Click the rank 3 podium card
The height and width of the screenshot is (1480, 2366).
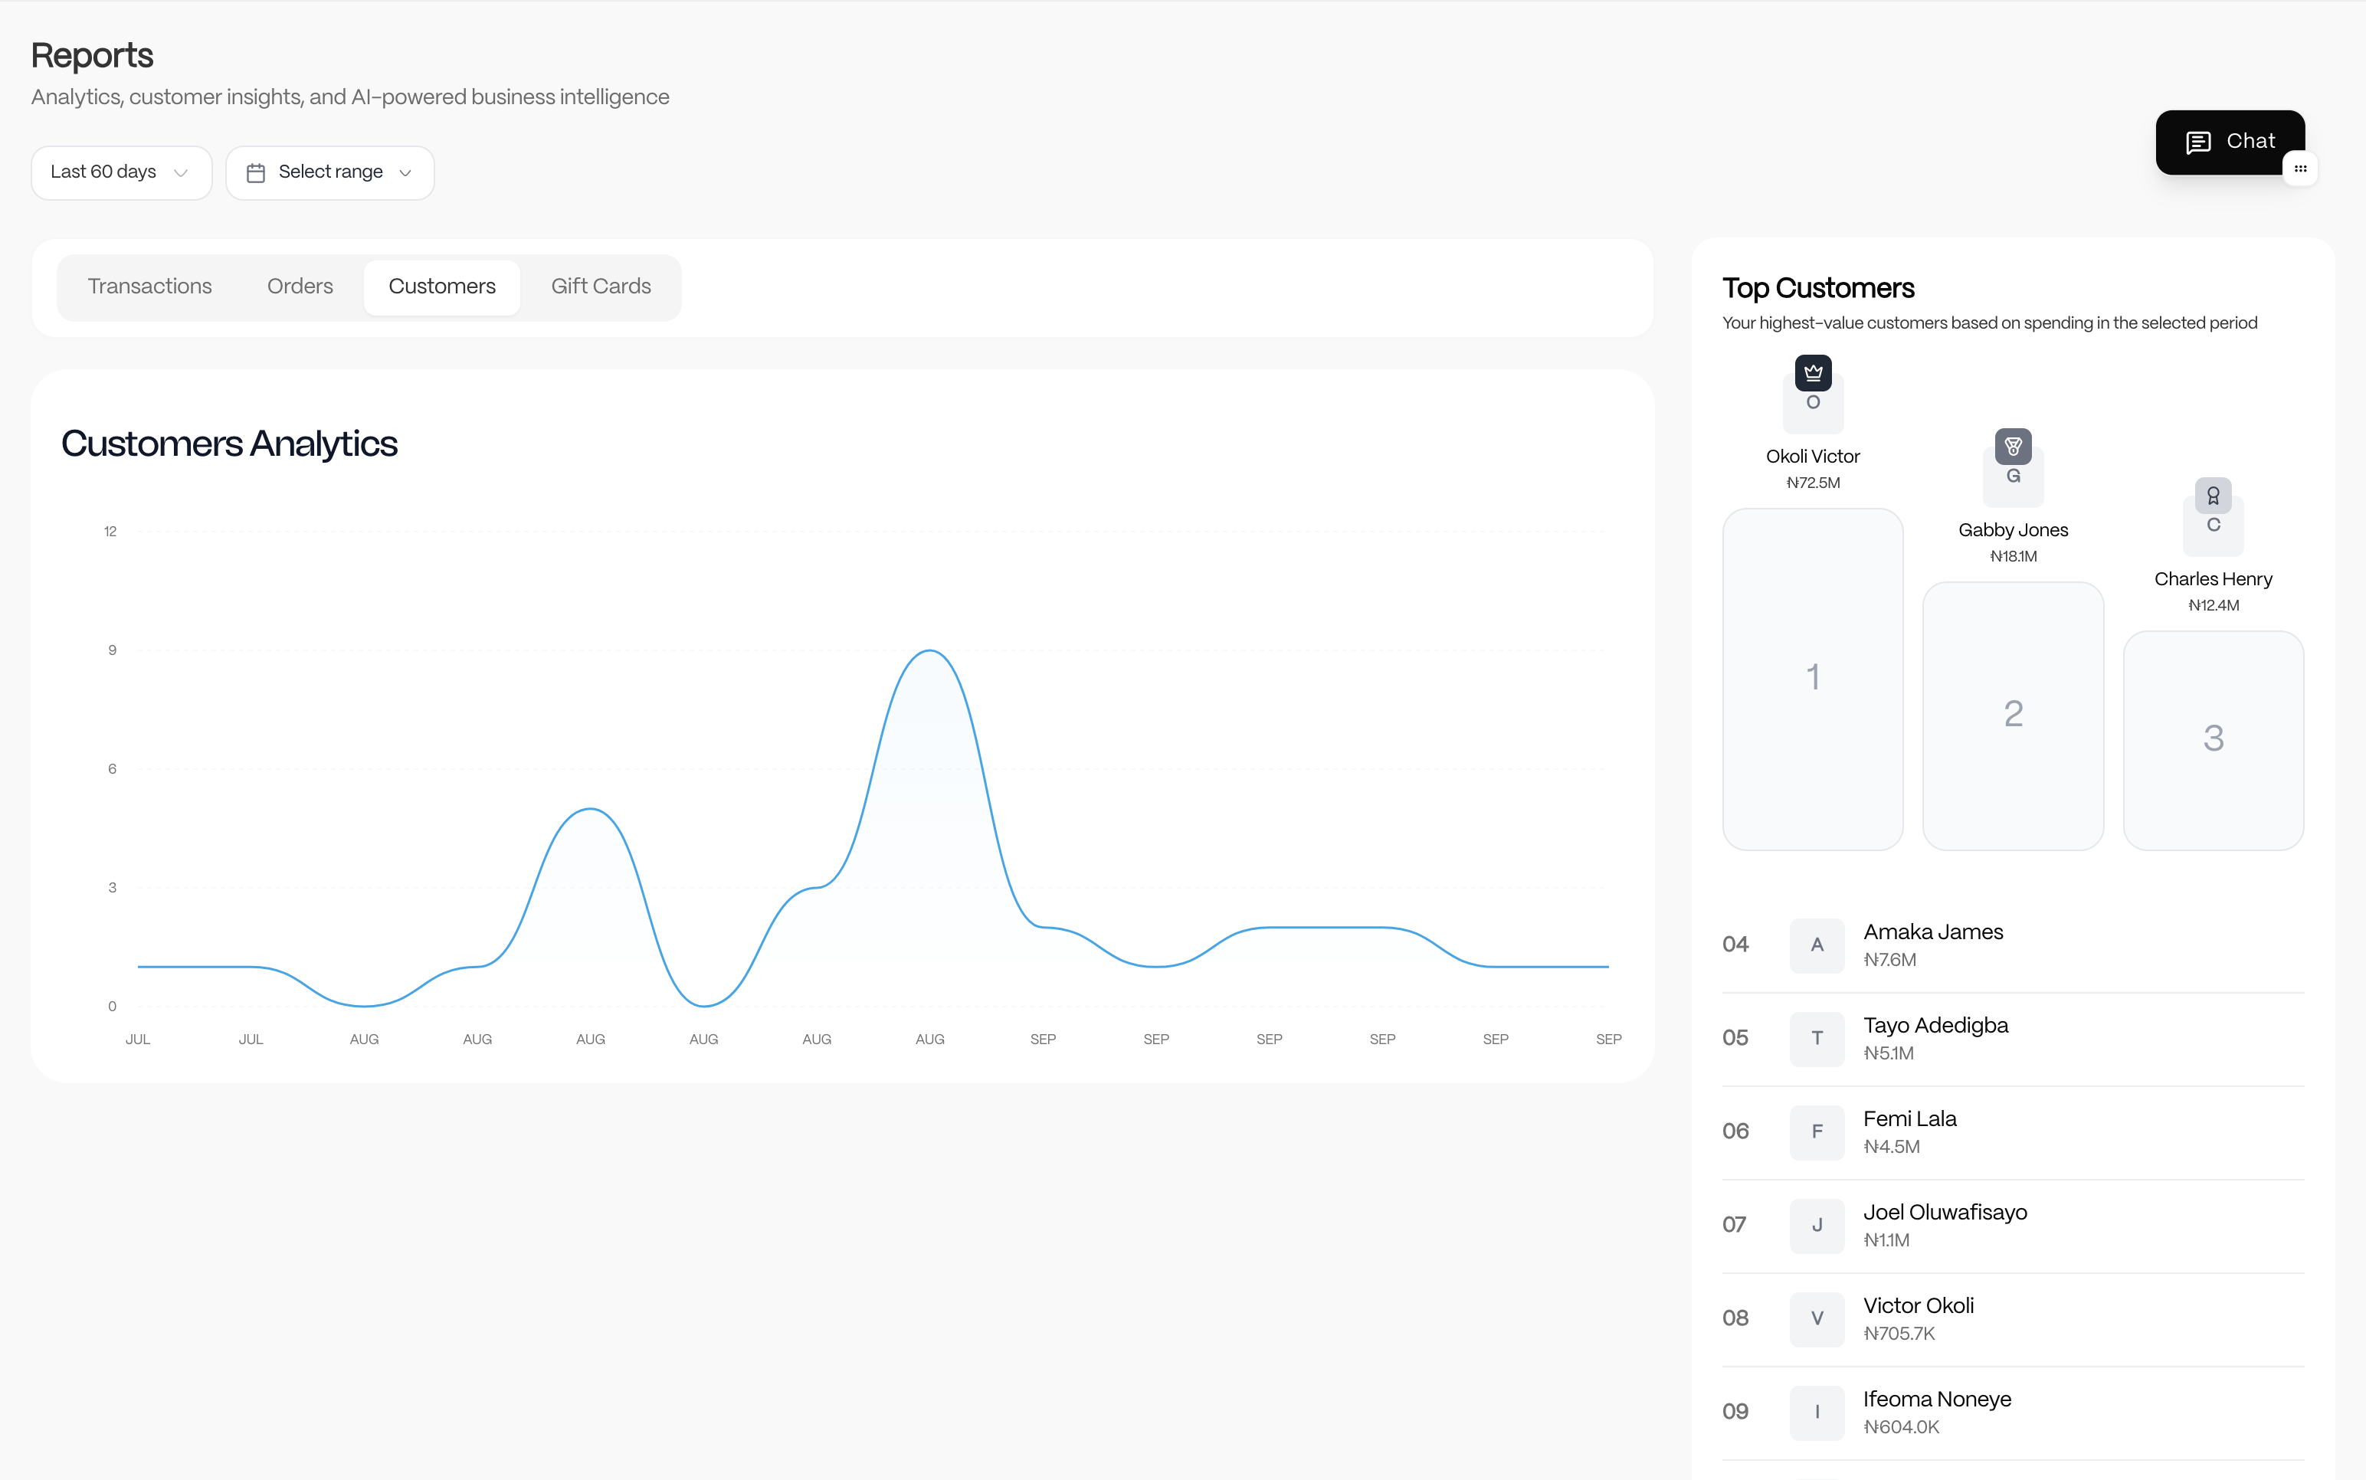2212,740
